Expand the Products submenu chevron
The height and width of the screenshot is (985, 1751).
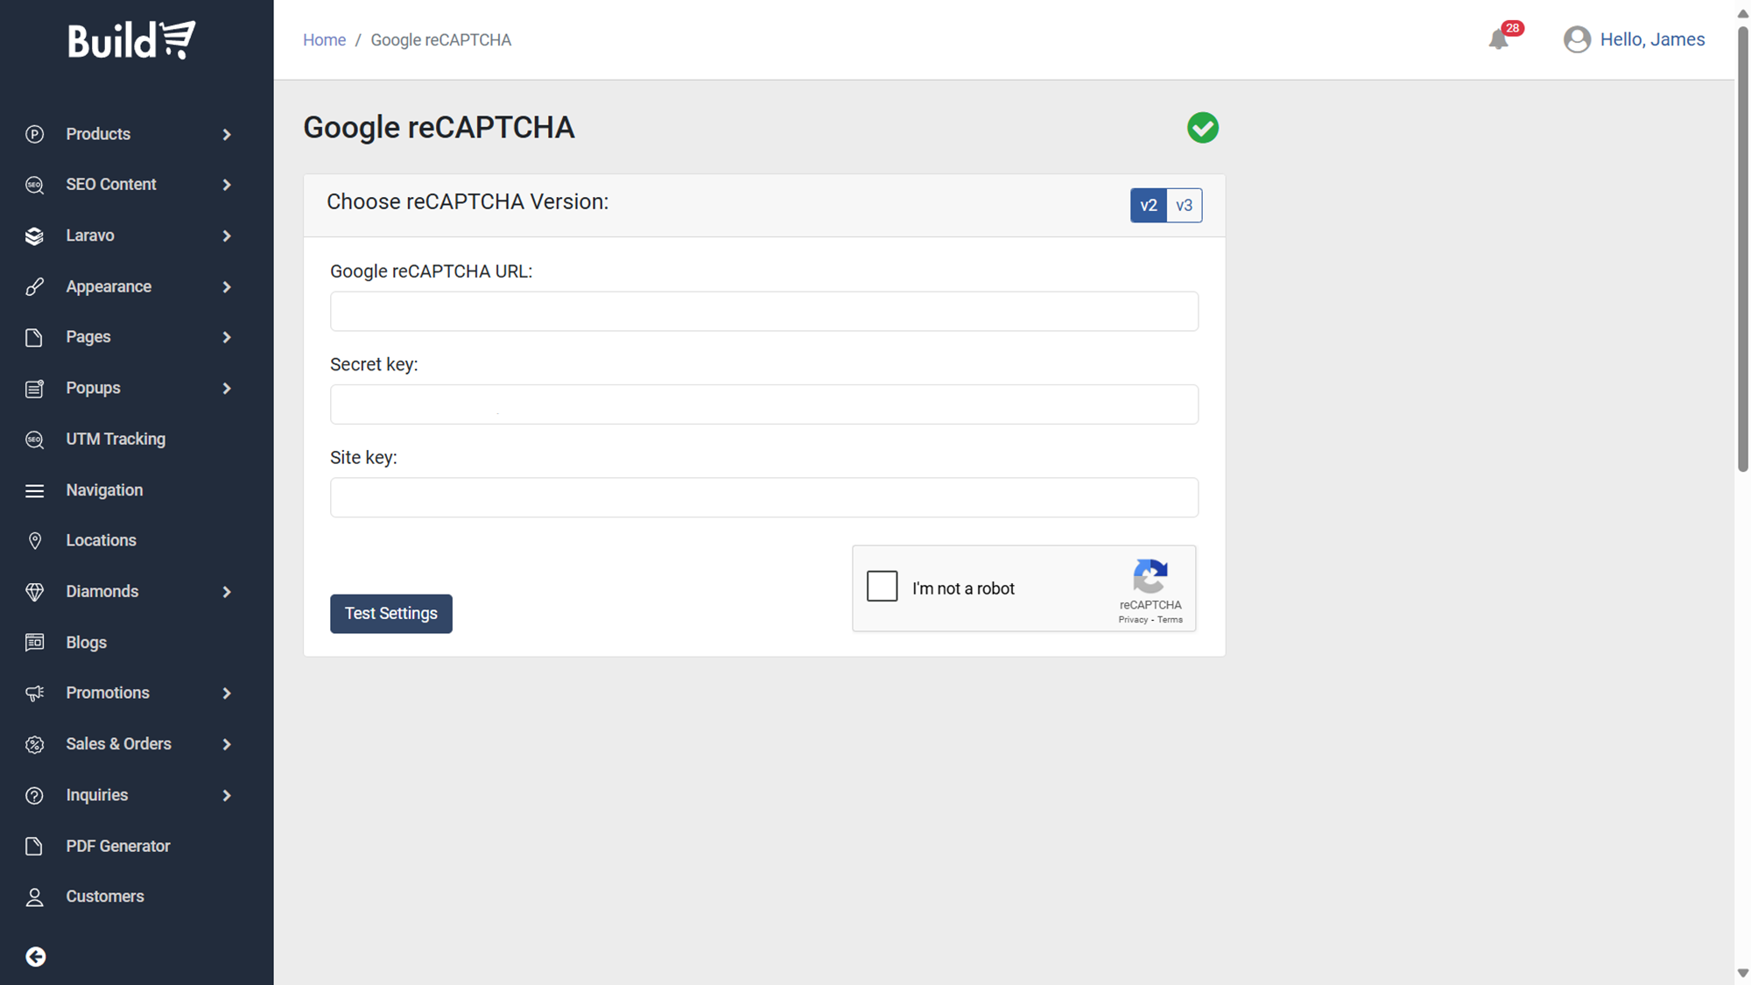(x=227, y=135)
